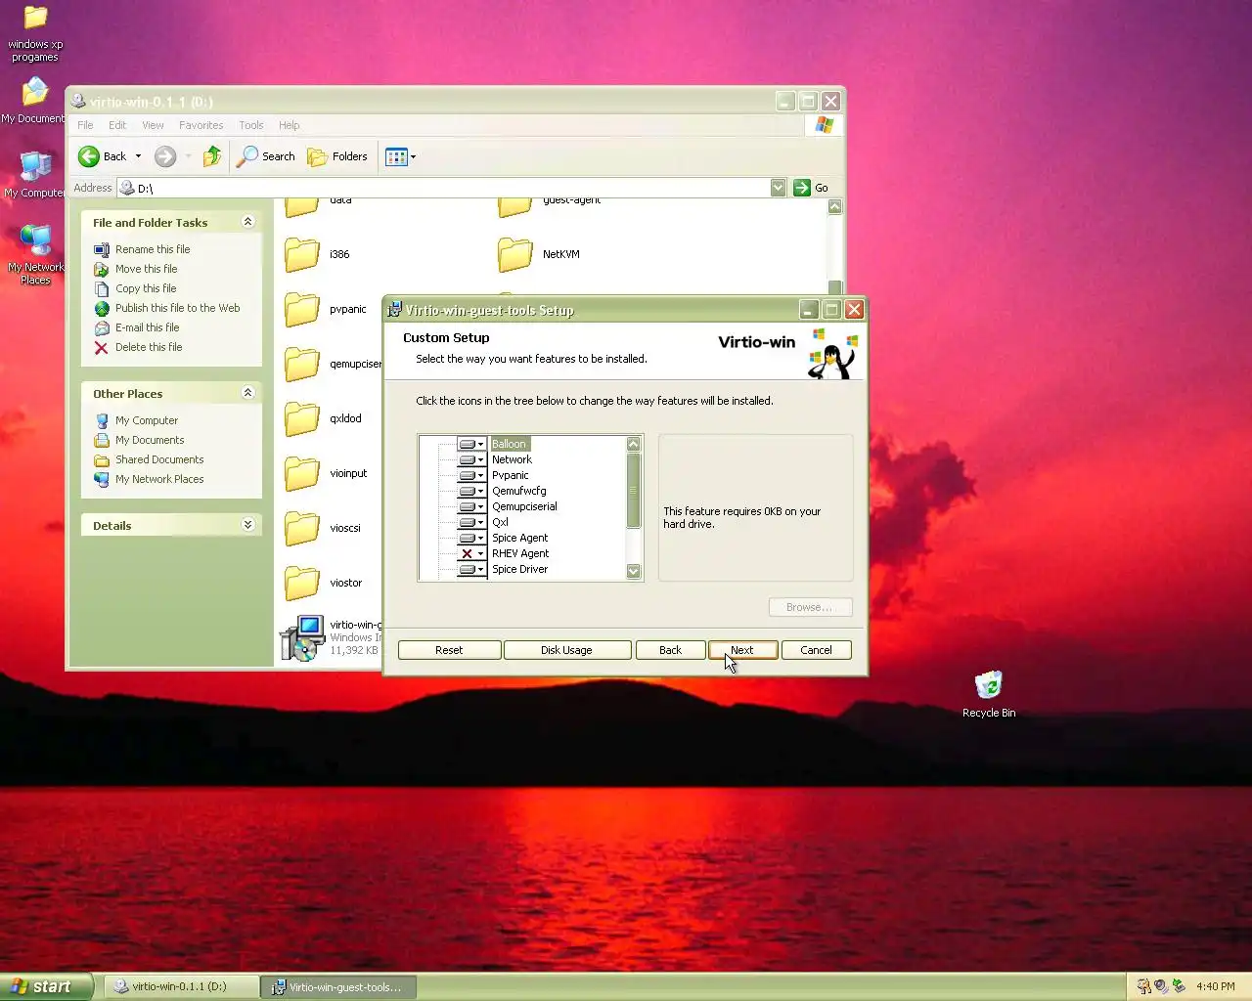
Task: Select the NetKVM folder icon
Action: click(x=515, y=254)
